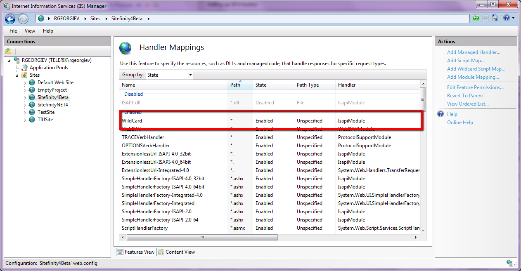This screenshot has width=521, height=271.
Task: Open the Group by dropdown
Action: pyautogui.click(x=169, y=75)
